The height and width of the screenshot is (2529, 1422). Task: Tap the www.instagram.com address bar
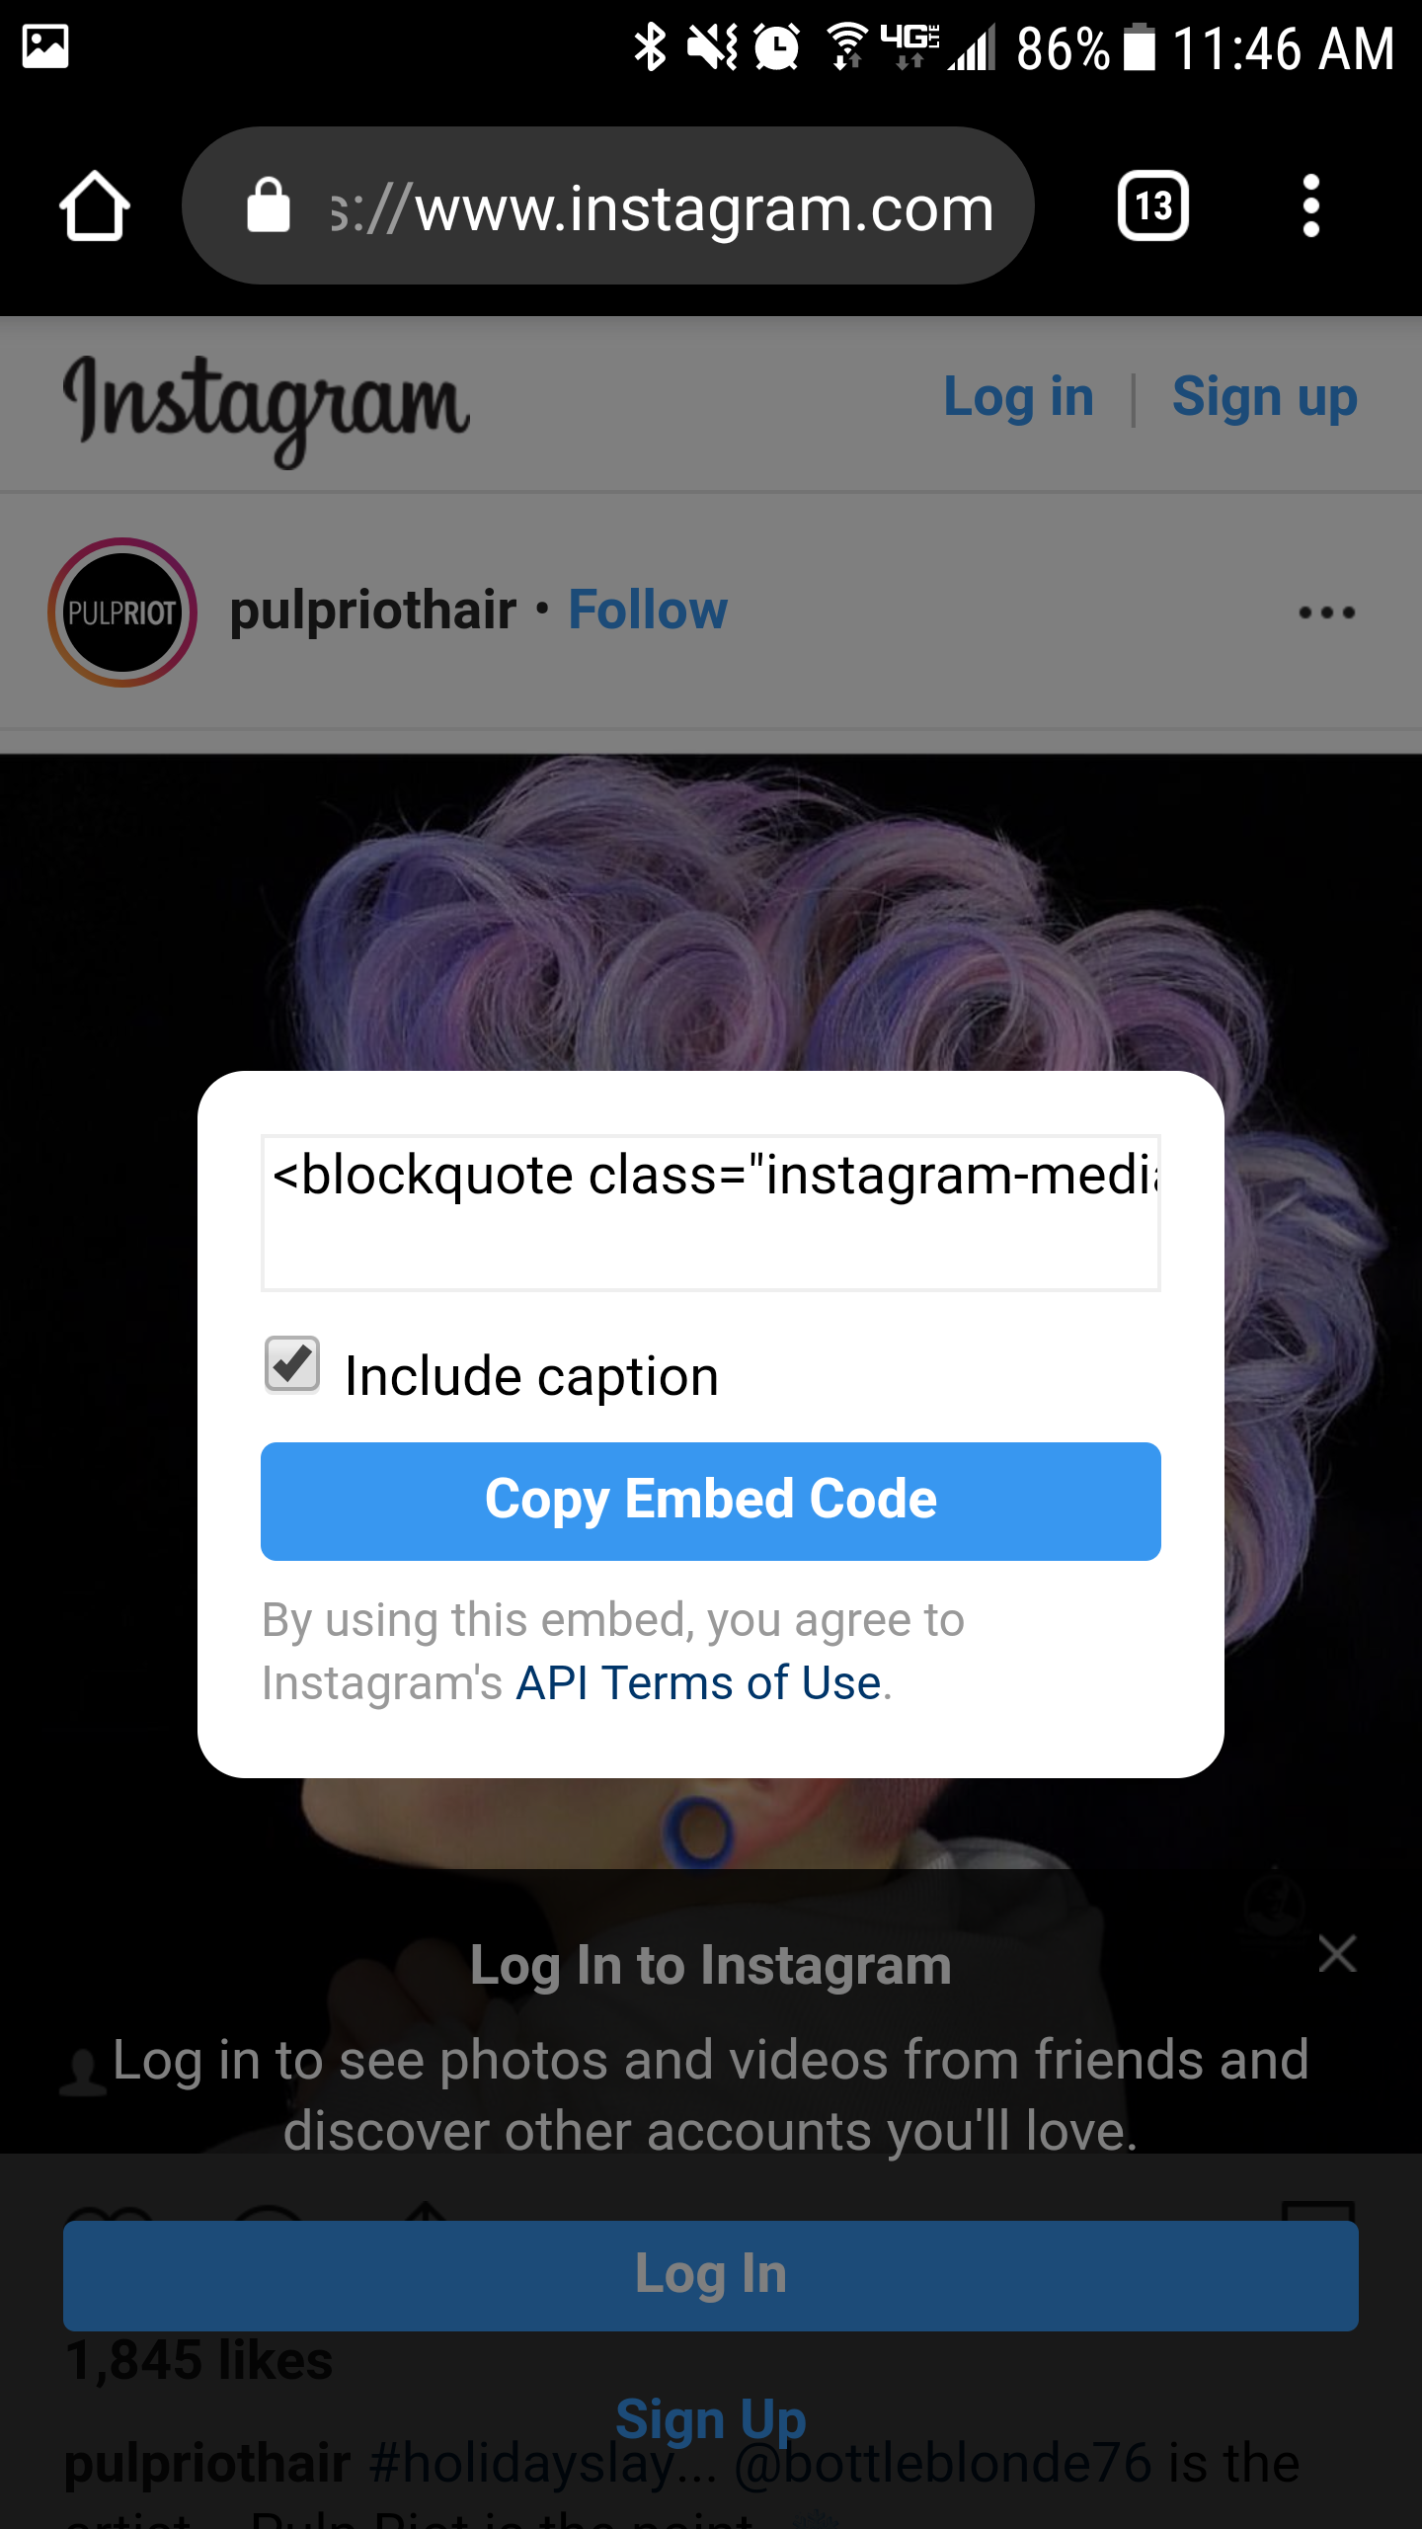tap(608, 206)
